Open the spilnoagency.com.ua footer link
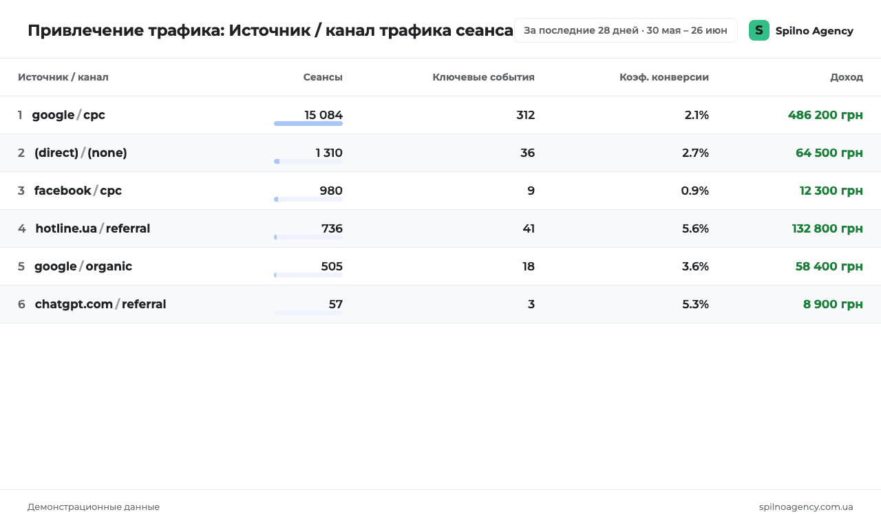The height and width of the screenshot is (523, 881). click(806, 506)
